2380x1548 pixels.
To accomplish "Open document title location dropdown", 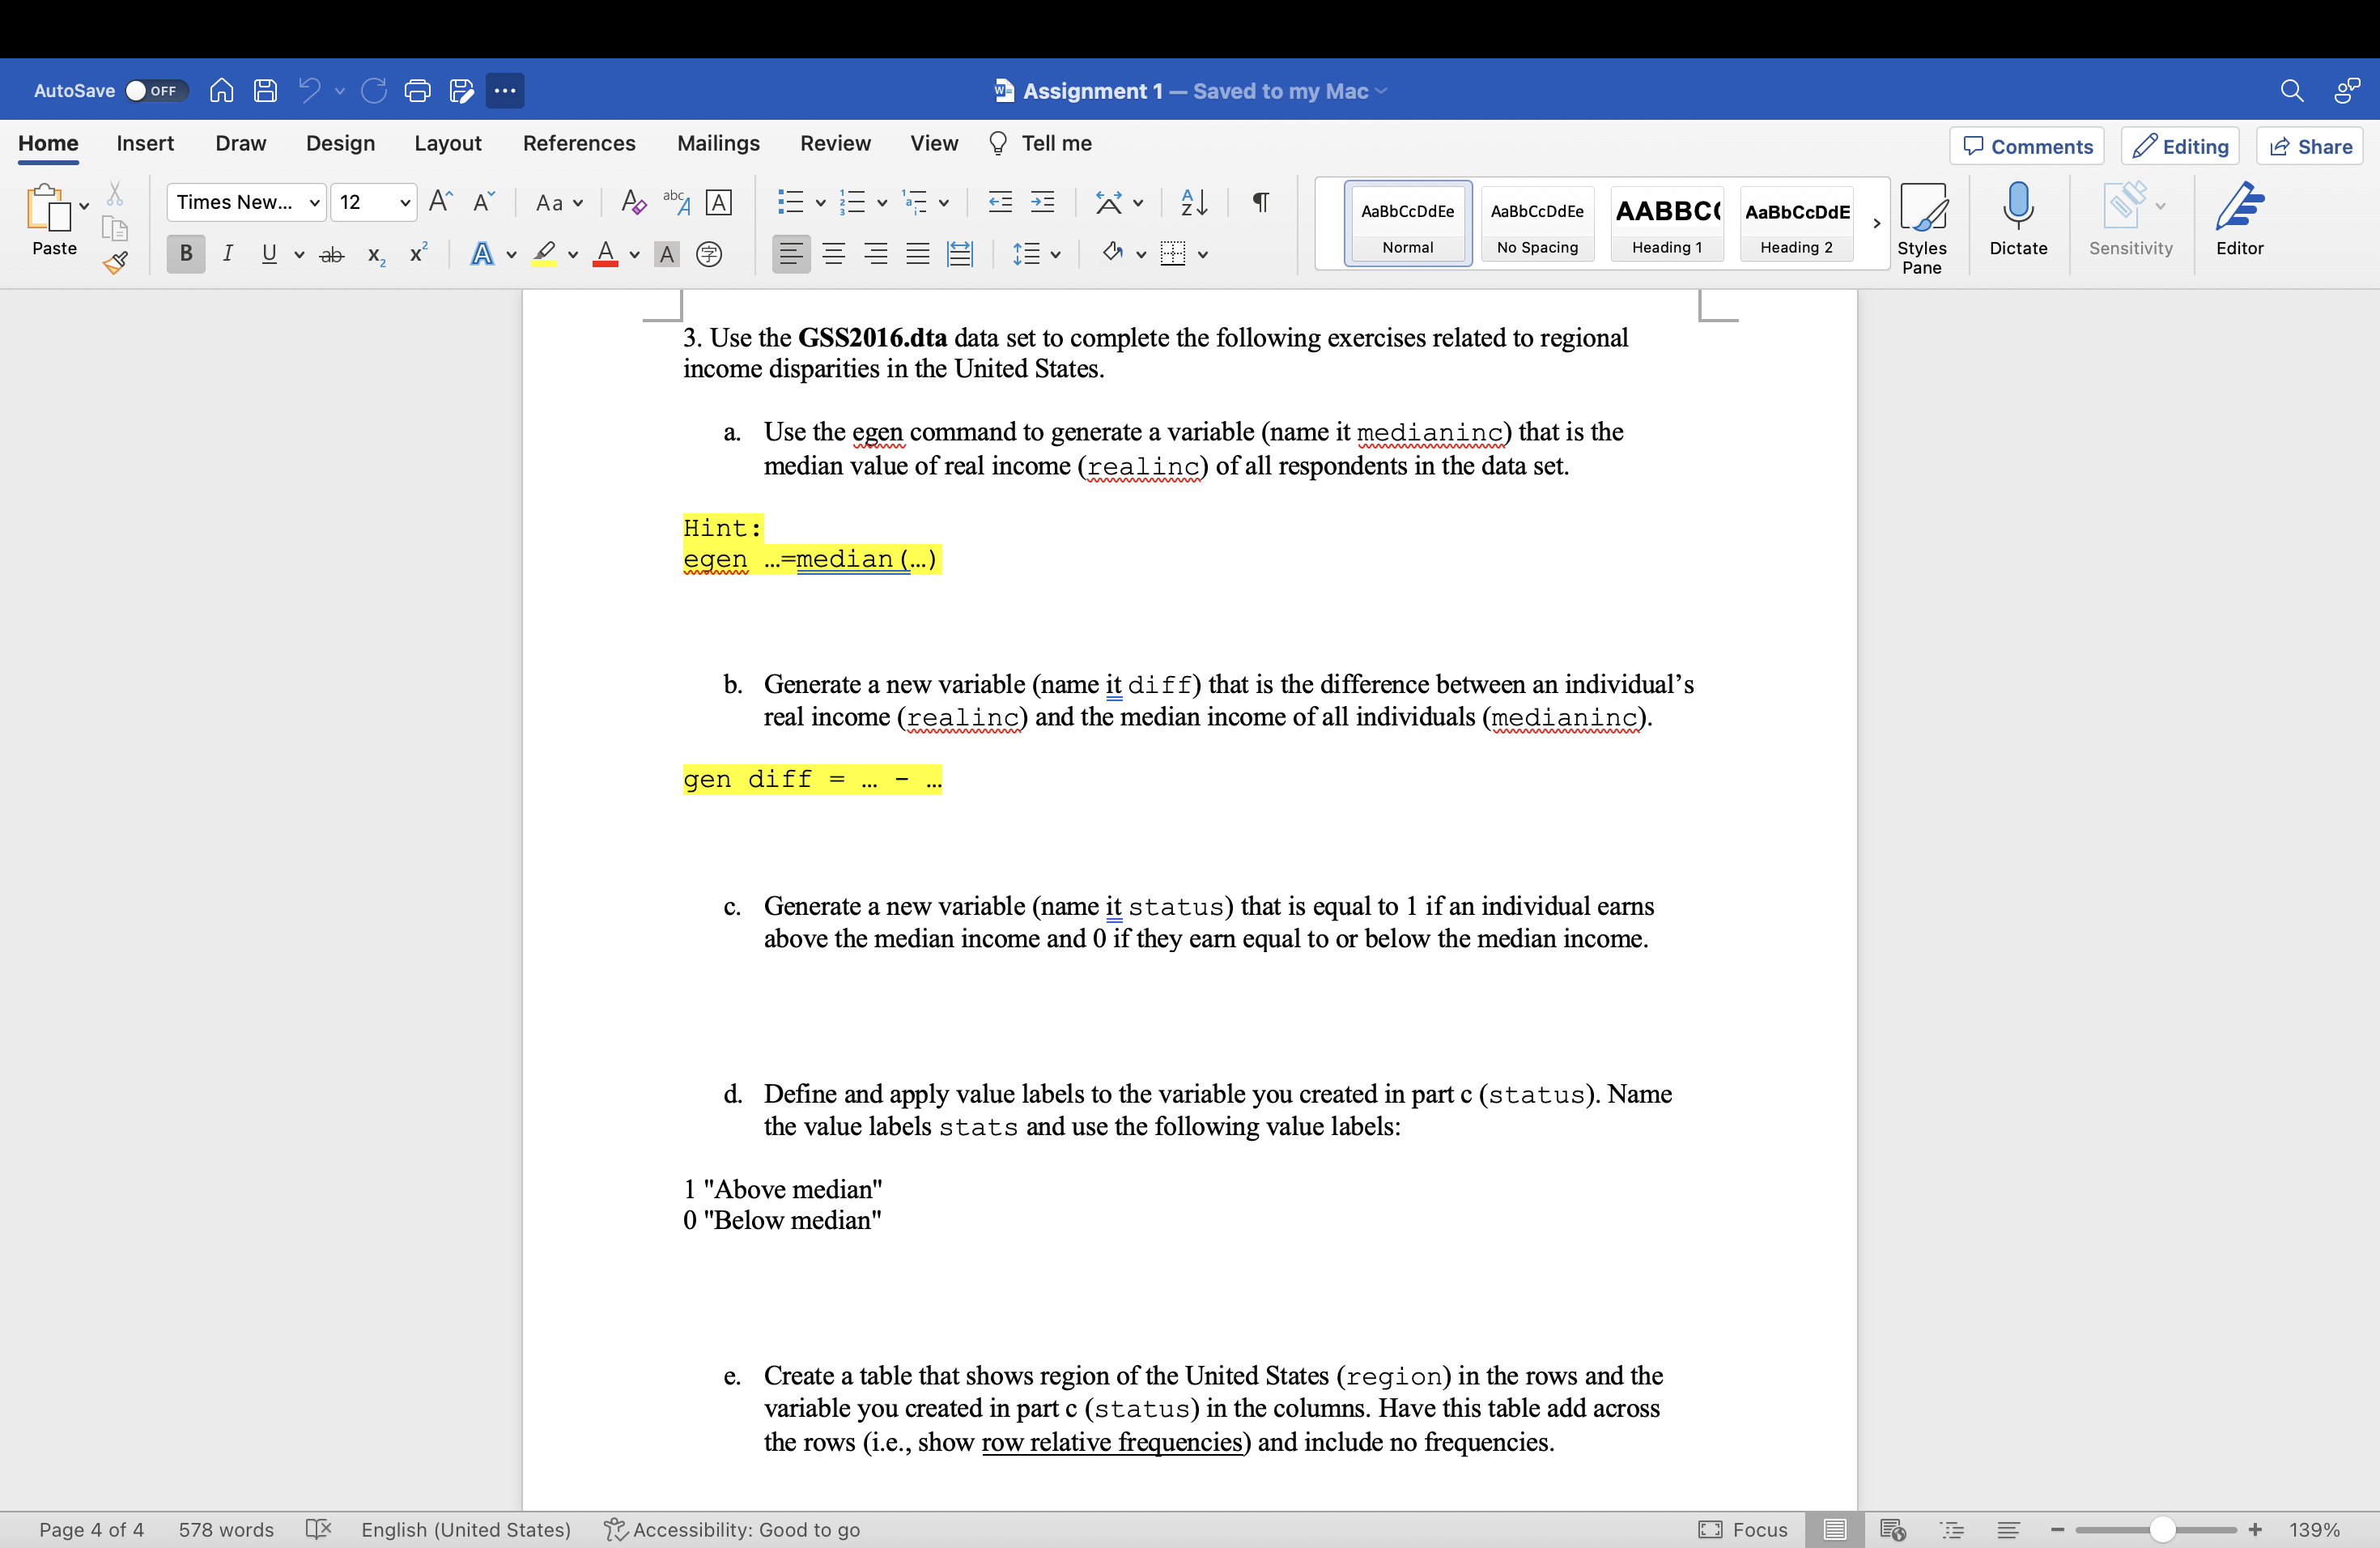I will pyautogui.click(x=1381, y=91).
